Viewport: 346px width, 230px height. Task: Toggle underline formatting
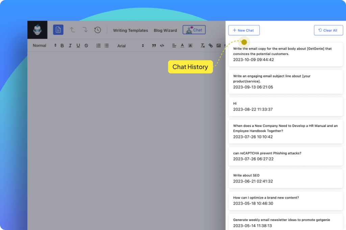pyautogui.click(x=78, y=46)
